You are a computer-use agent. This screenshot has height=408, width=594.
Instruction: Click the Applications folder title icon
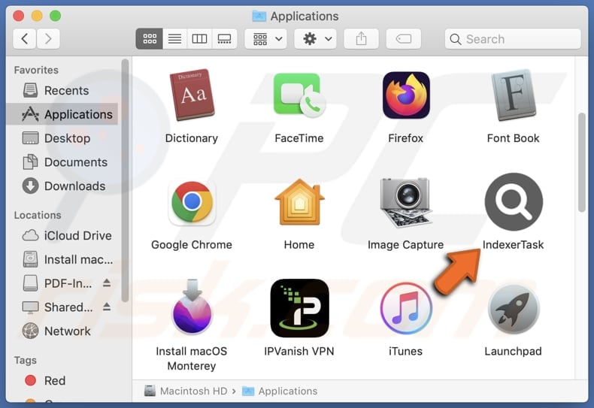259,16
